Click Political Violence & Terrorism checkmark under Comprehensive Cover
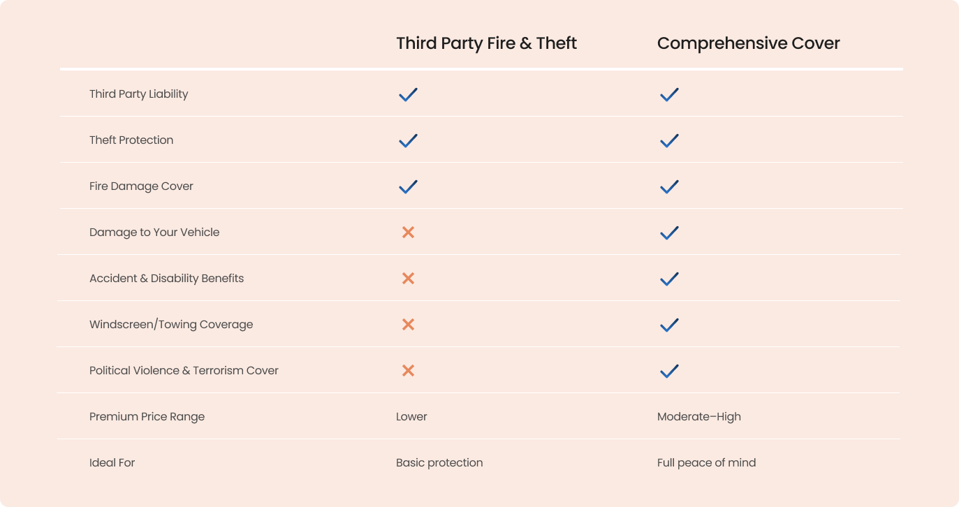 click(x=669, y=371)
